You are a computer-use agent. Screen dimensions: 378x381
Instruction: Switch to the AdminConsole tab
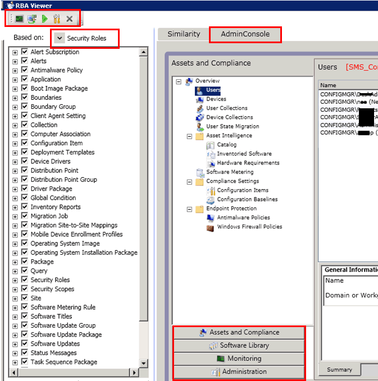pyautogui.click(x=245, y=34)
